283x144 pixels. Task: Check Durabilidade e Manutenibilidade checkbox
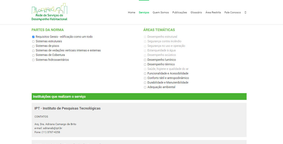[145, 83]
